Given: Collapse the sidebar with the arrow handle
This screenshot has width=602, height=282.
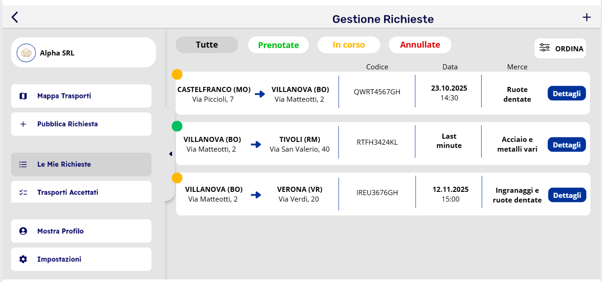Looking at the screenshot, I should [x=171, y=154].
